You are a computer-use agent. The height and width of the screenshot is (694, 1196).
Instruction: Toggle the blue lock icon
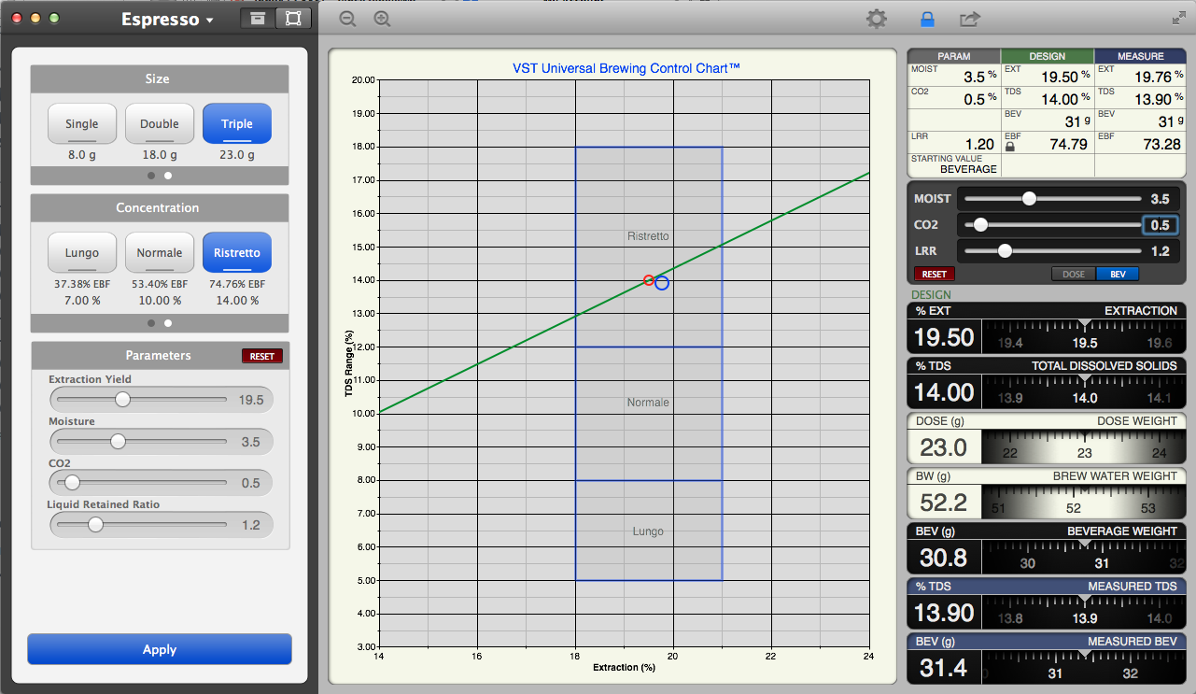[927, 19]
